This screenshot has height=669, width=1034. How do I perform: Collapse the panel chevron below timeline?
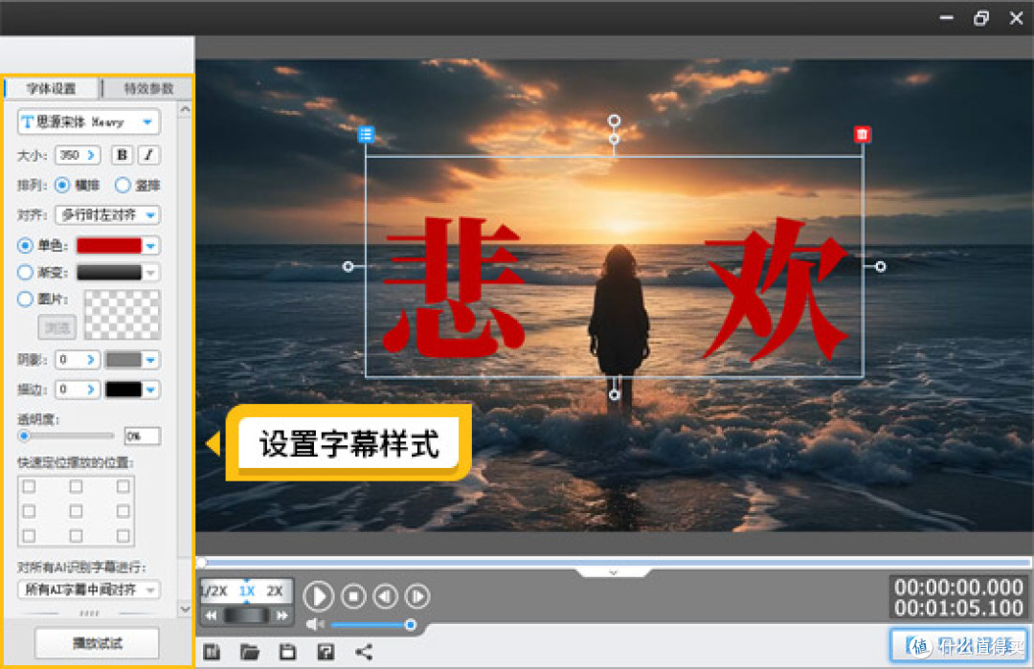tap(614, 572)
